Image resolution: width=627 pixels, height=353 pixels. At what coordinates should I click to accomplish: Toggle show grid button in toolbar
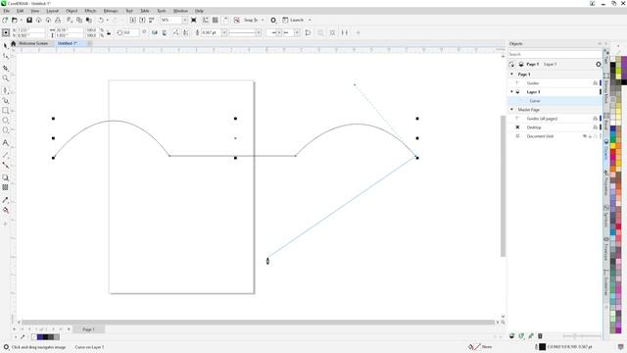(216, 20)
